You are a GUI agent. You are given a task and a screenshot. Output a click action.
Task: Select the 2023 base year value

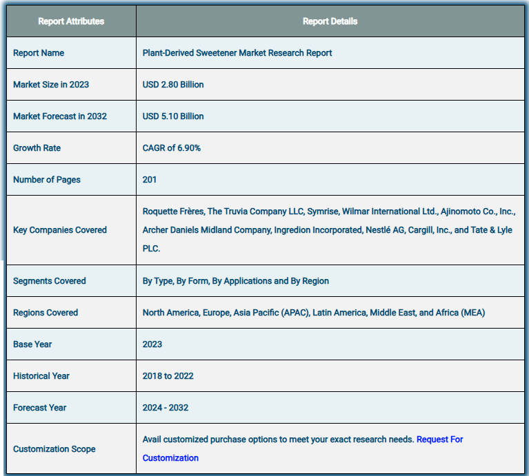click(152, 344)
